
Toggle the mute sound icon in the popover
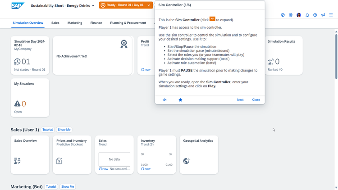click(x=164, y=100)
